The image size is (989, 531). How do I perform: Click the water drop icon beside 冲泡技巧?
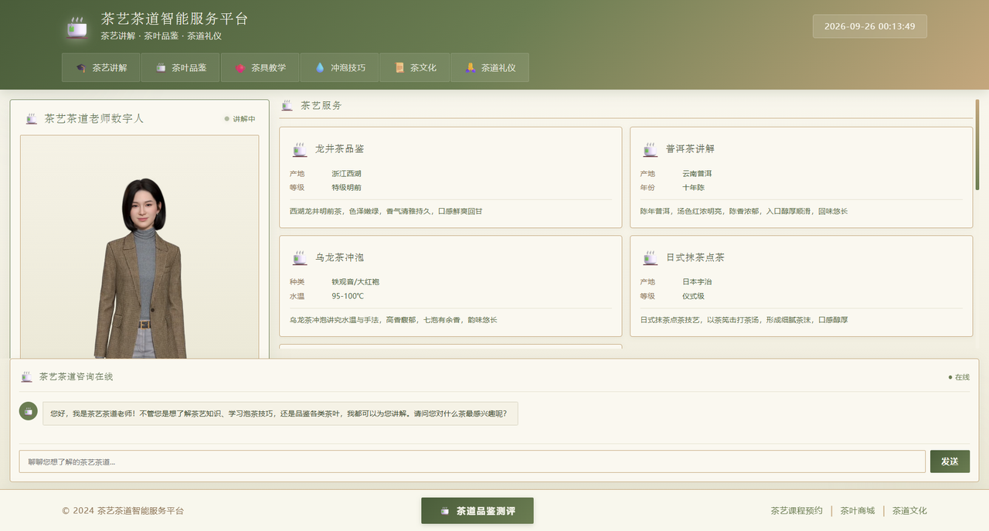point(320,68)
